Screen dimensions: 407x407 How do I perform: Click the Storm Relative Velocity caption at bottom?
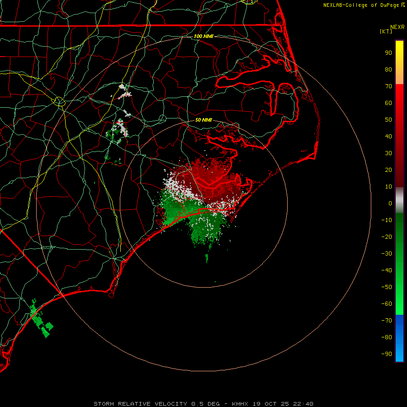[x=203, y=404]
